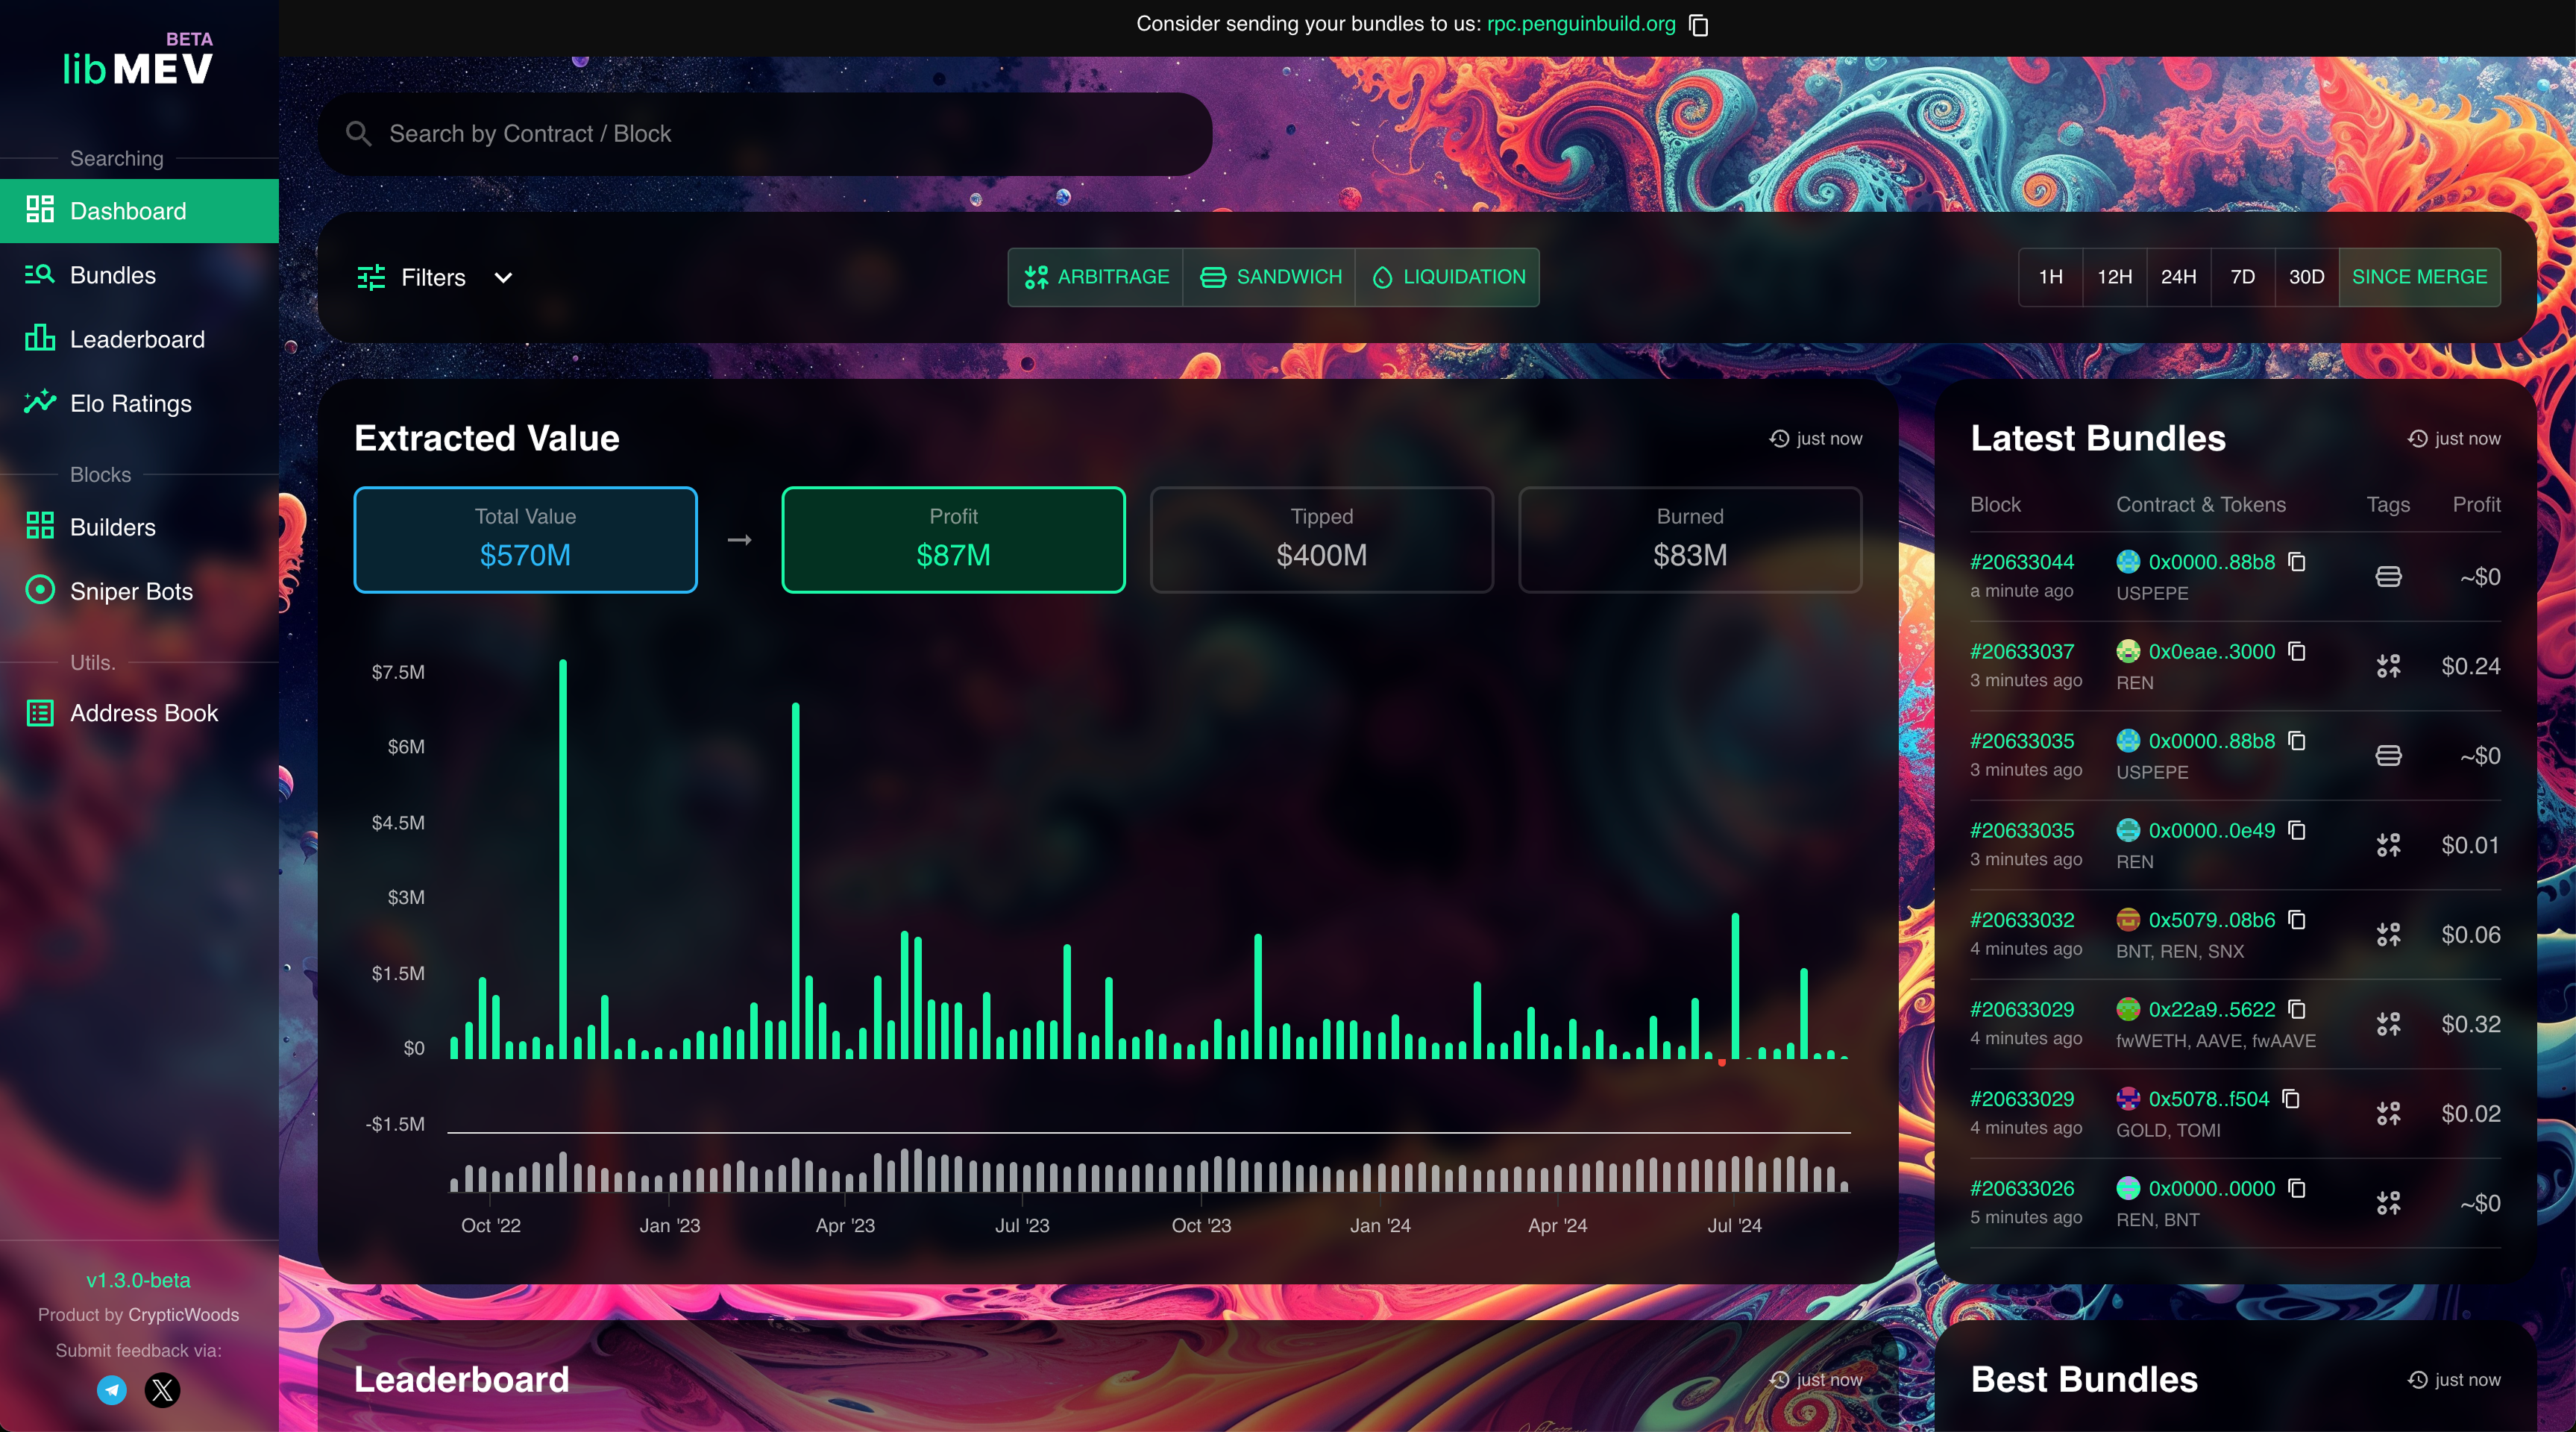Open block #20633037
Viewport: 2576px width, 1432px height.
(x=2022, y=652)
